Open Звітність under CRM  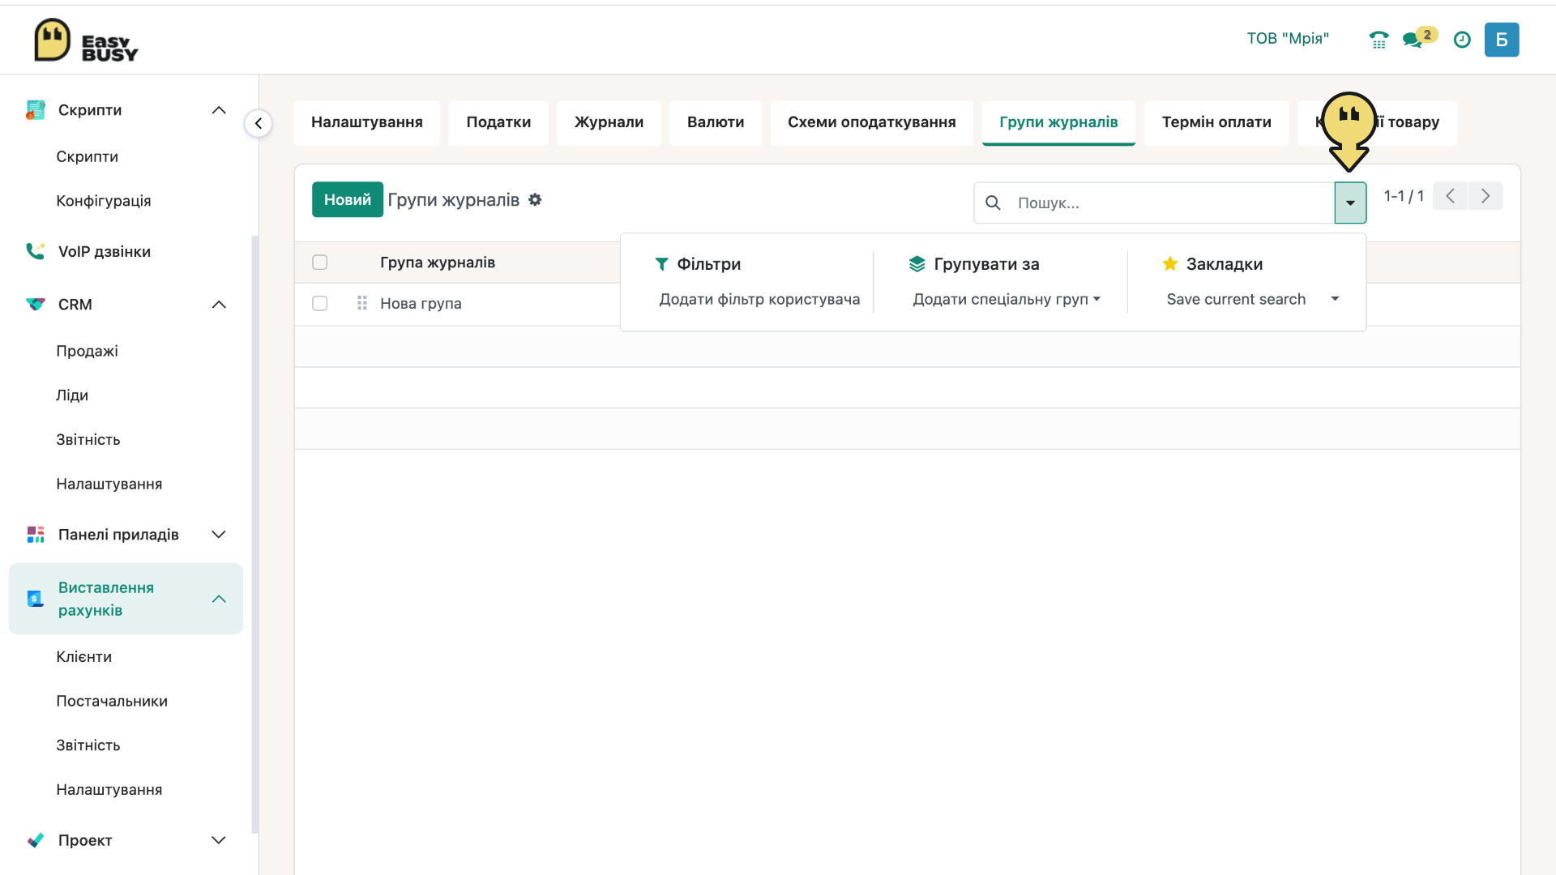pos(88,440)
